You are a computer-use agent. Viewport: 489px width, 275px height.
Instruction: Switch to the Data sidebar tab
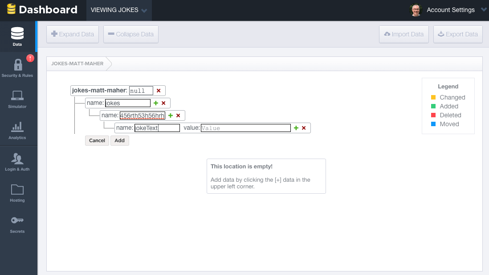coord(17,36)
